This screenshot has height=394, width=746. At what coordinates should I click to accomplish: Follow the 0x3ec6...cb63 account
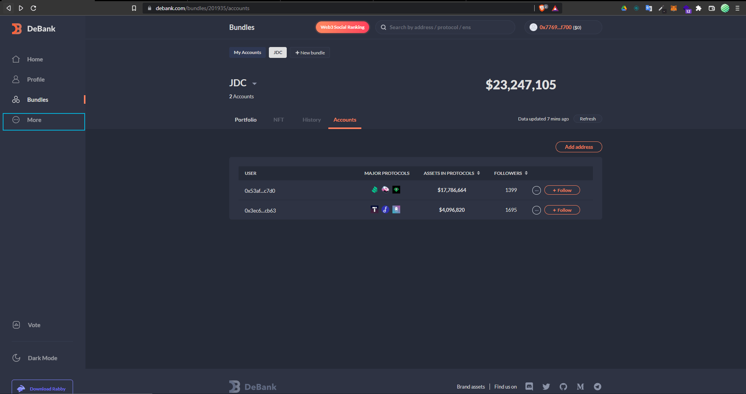pyautogui.click(x=562, y=210)
